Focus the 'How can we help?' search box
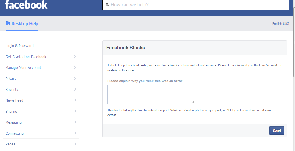Viewport: 295px width, 151px height. point(196,5)
